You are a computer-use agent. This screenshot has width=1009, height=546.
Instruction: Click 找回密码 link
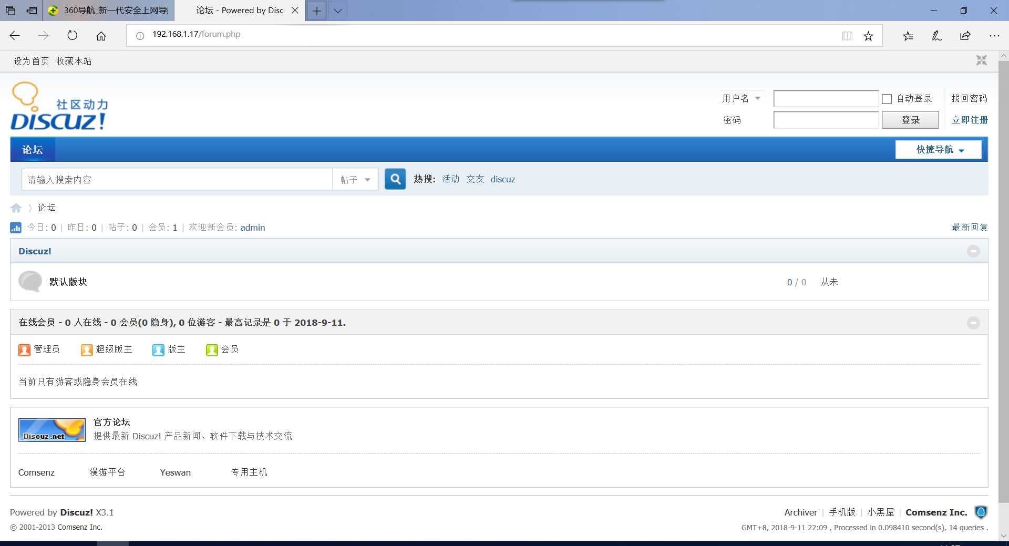pyautogui.click(x=969, y=98)
